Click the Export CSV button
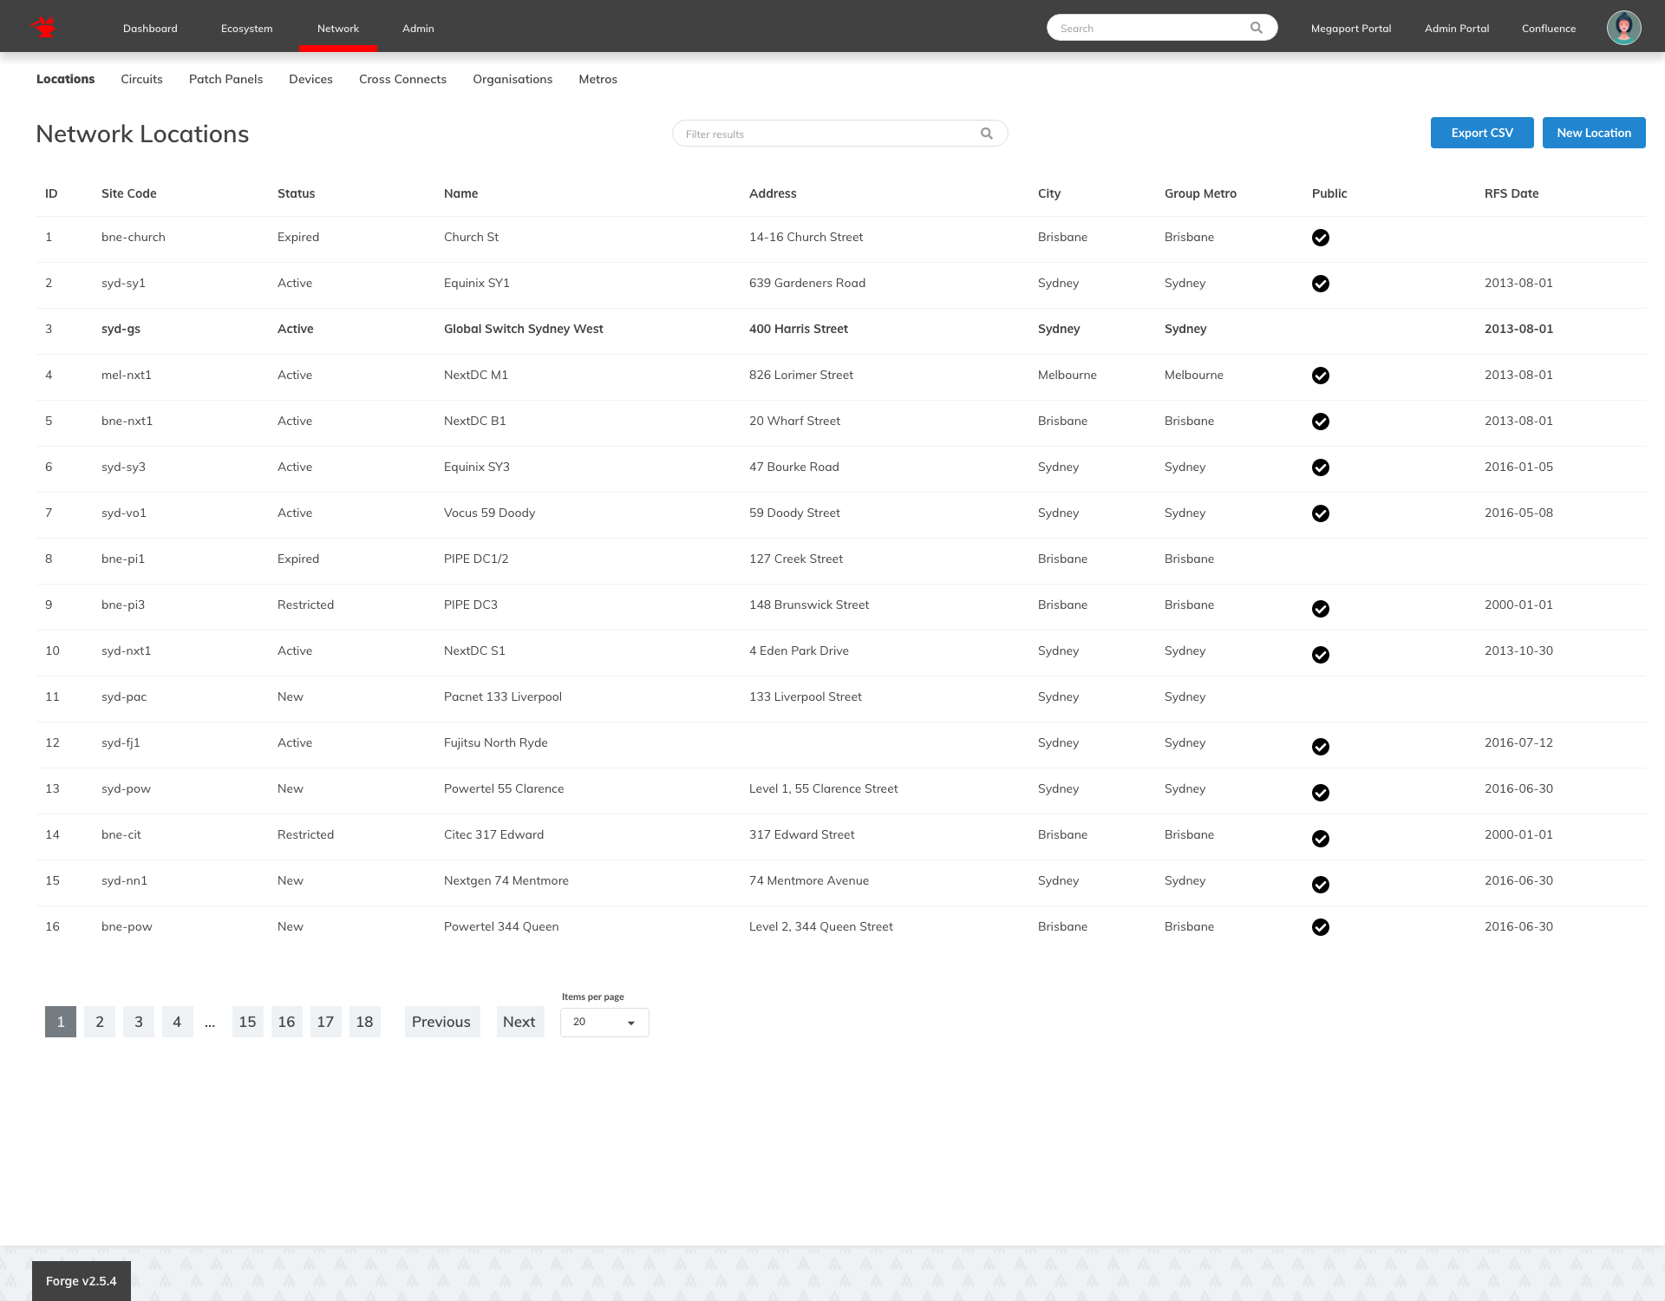Image resolution: width=1665 pixels, height=1301 pixels. point(1481,133)
